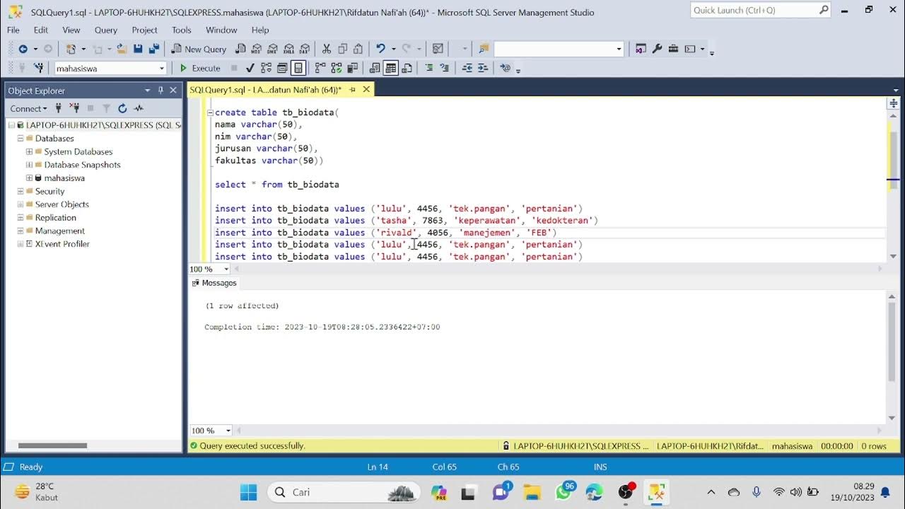Click the Change Connection icon
The image size is (905, 509).
tap(38, 68)
